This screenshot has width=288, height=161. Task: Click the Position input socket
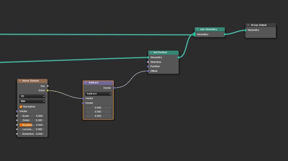pos(148,66)
